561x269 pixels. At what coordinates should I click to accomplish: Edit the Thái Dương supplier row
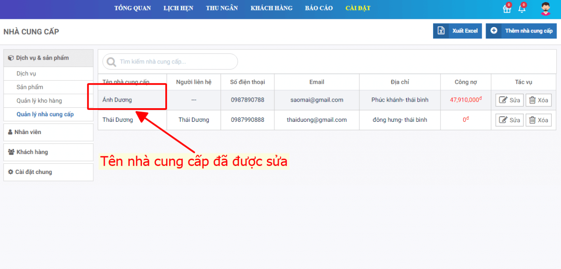click(509, 120)
